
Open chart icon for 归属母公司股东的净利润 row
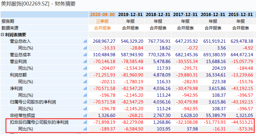[x=85, y=102]
